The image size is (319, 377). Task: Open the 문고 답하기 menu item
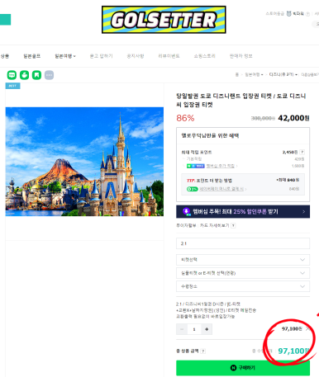coord(102,56)
